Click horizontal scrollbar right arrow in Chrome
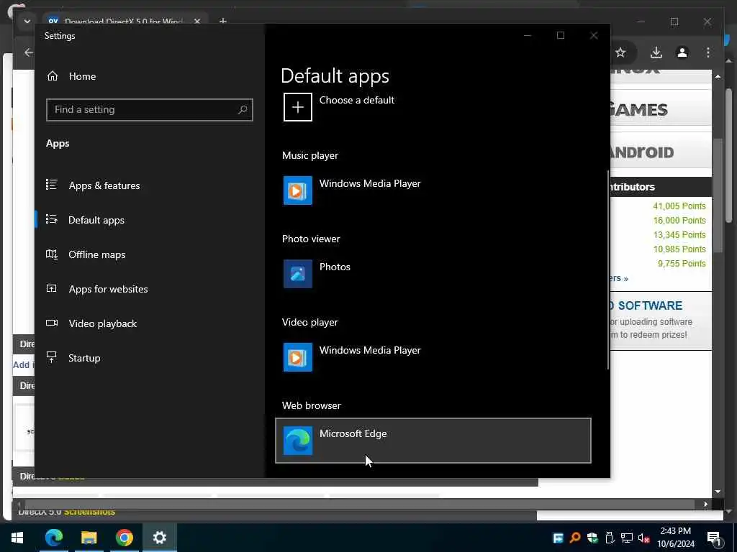The image size is (737, 552). point(705,504)
